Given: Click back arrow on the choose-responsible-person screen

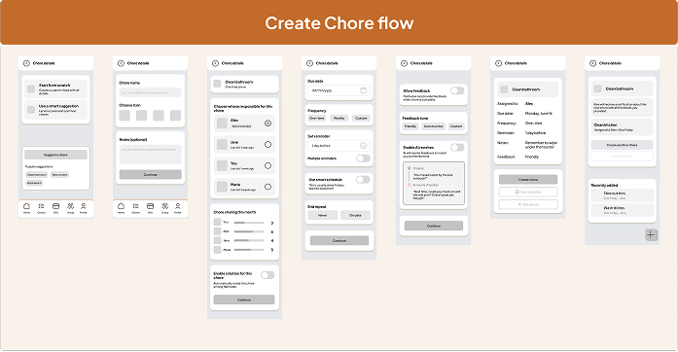Looking at the screenshot, I should pyautogui.click(x=215, y=63).
